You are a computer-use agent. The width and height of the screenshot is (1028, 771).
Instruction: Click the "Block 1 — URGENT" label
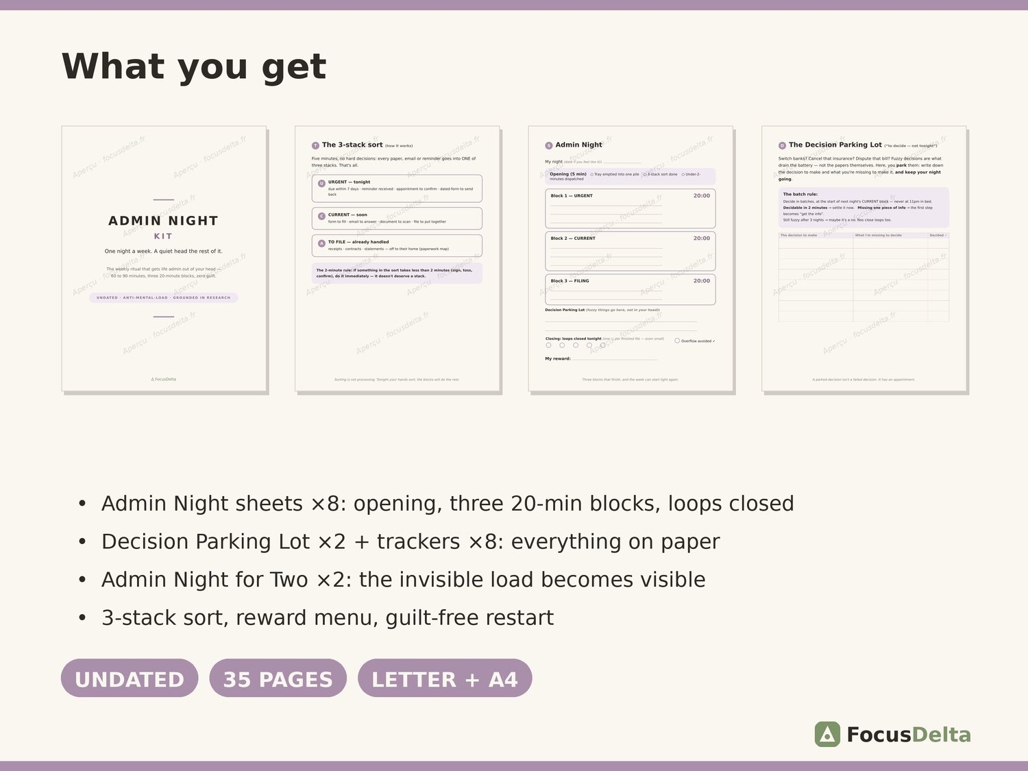(x=572, y=196)
